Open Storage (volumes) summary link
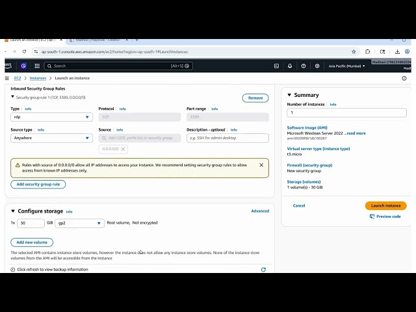The width and height of the screenshot is (416, 312). pyautogui.click(x=304, y=182)
